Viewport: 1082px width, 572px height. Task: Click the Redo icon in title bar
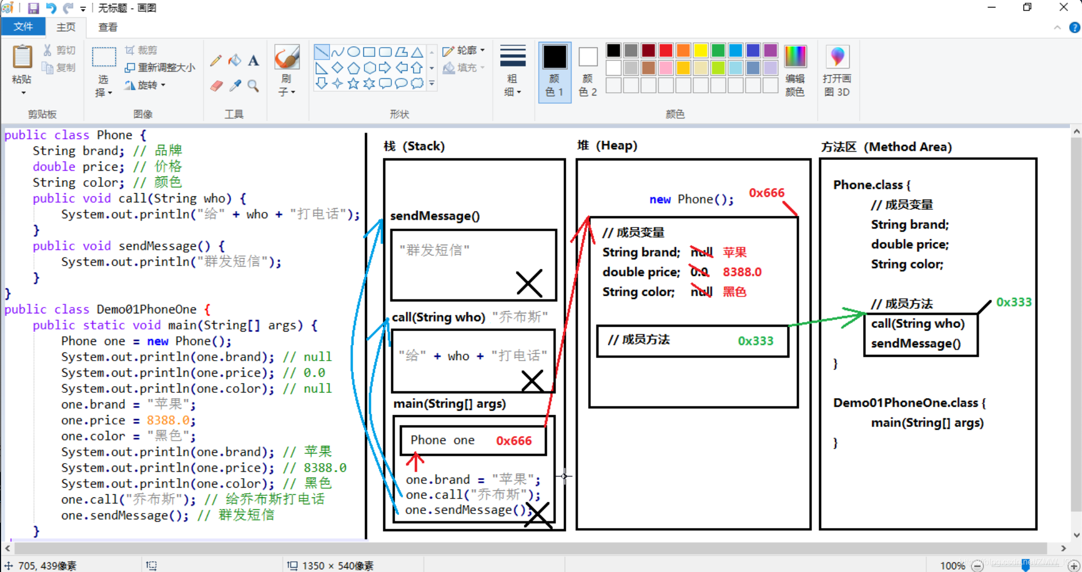point(68,8)
